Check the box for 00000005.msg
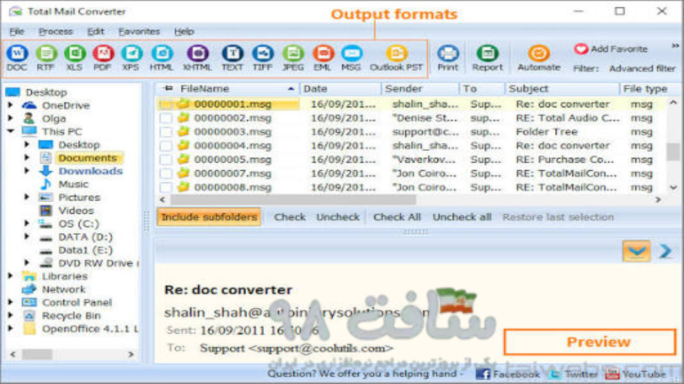Screen dimensions: 684x384 [x=166, y=160]
